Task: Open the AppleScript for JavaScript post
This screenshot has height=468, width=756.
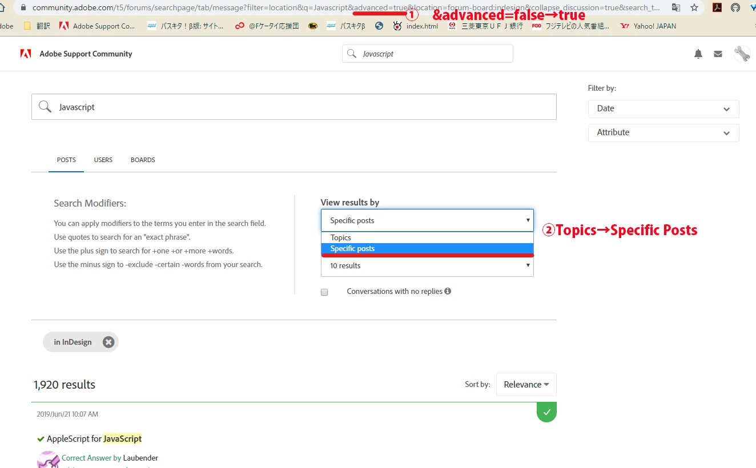Action: click(94, 438)
